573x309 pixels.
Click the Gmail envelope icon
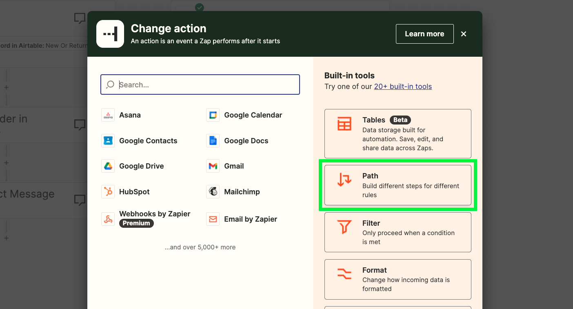tap(213, 166)
